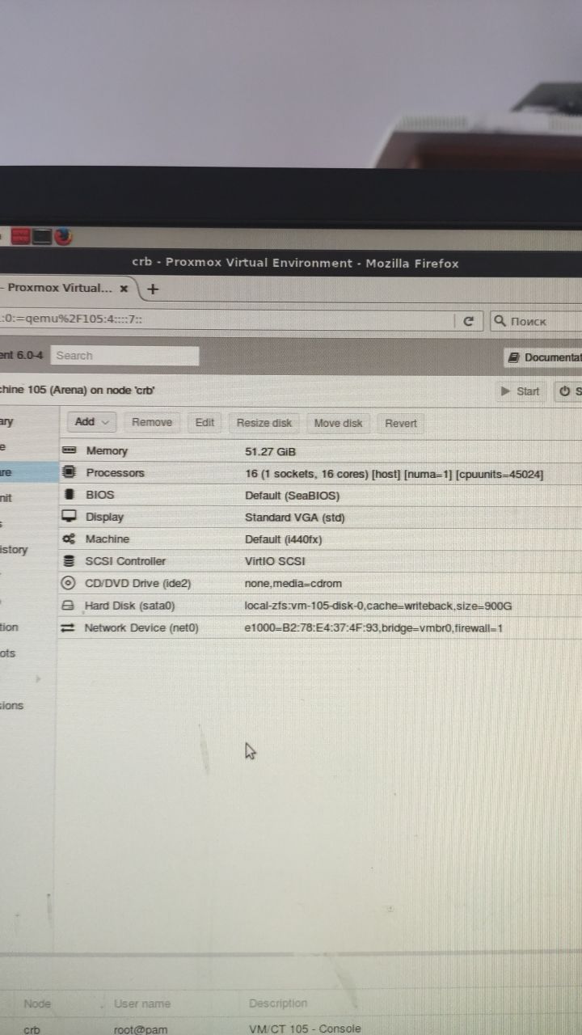This screenshot has width=582, height=1035.
Task: Click the Поиск browser search field
Action: coord(536,321)
